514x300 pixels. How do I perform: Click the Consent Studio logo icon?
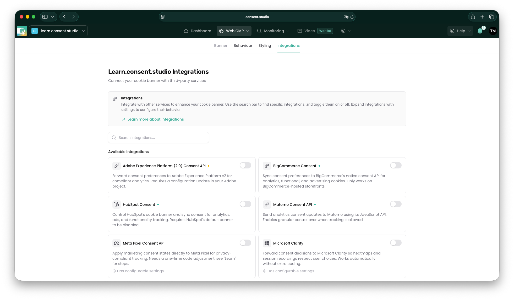pos(22,31)
